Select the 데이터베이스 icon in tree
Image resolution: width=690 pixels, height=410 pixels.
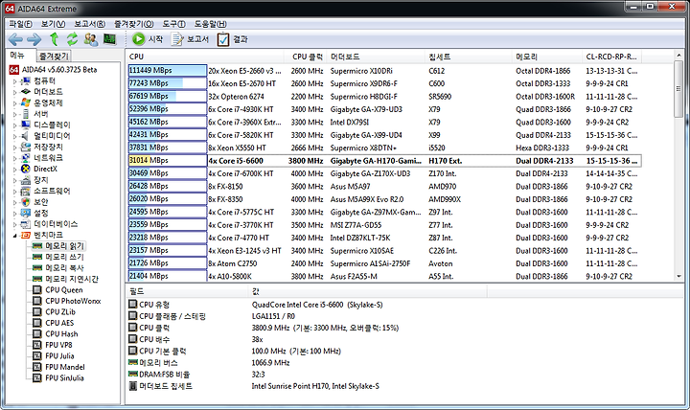tap(26, 224)
